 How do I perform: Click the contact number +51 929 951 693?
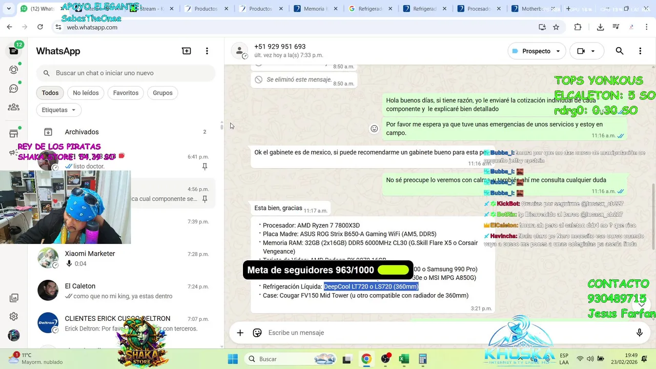280,47
